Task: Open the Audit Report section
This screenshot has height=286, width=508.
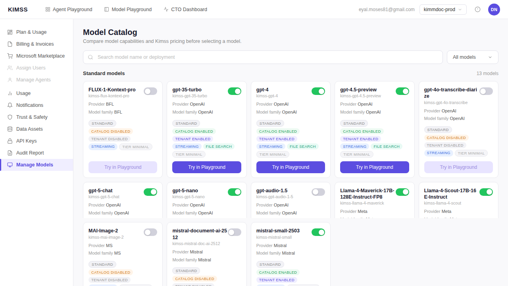Action: coord(37,153)
